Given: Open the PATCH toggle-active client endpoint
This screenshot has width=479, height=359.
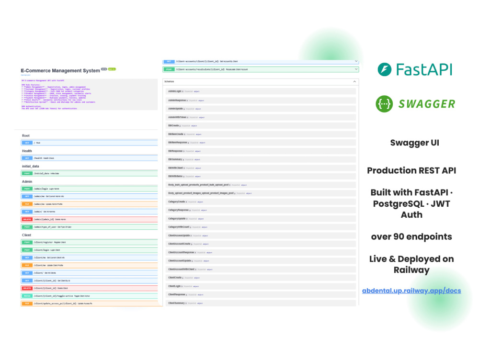Looking at the screenshot, I should coord(89,296).
